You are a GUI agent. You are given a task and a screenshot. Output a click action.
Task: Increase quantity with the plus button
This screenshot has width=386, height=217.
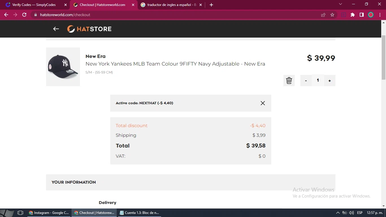(x=329, y=81)
